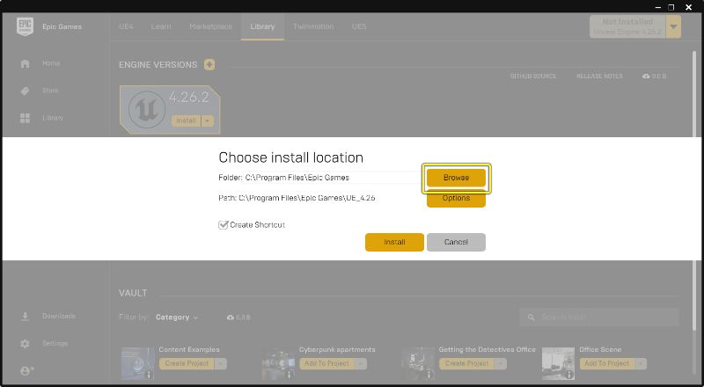The image size is (704, 387).
Task: Toggle the Create Shortcut checkbox
Action: pyautogui.click(x=224, y=225)
